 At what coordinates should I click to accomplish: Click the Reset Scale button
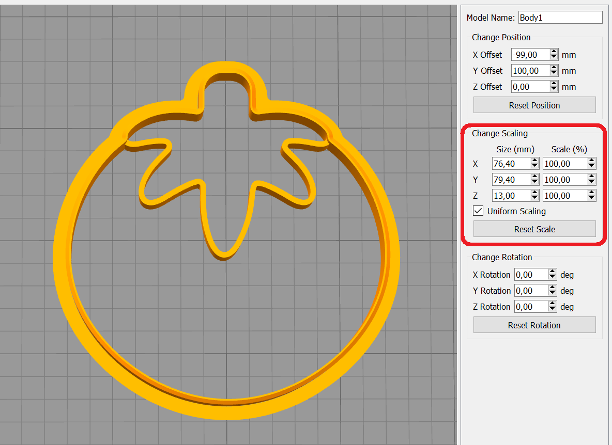tap(534, 229)
